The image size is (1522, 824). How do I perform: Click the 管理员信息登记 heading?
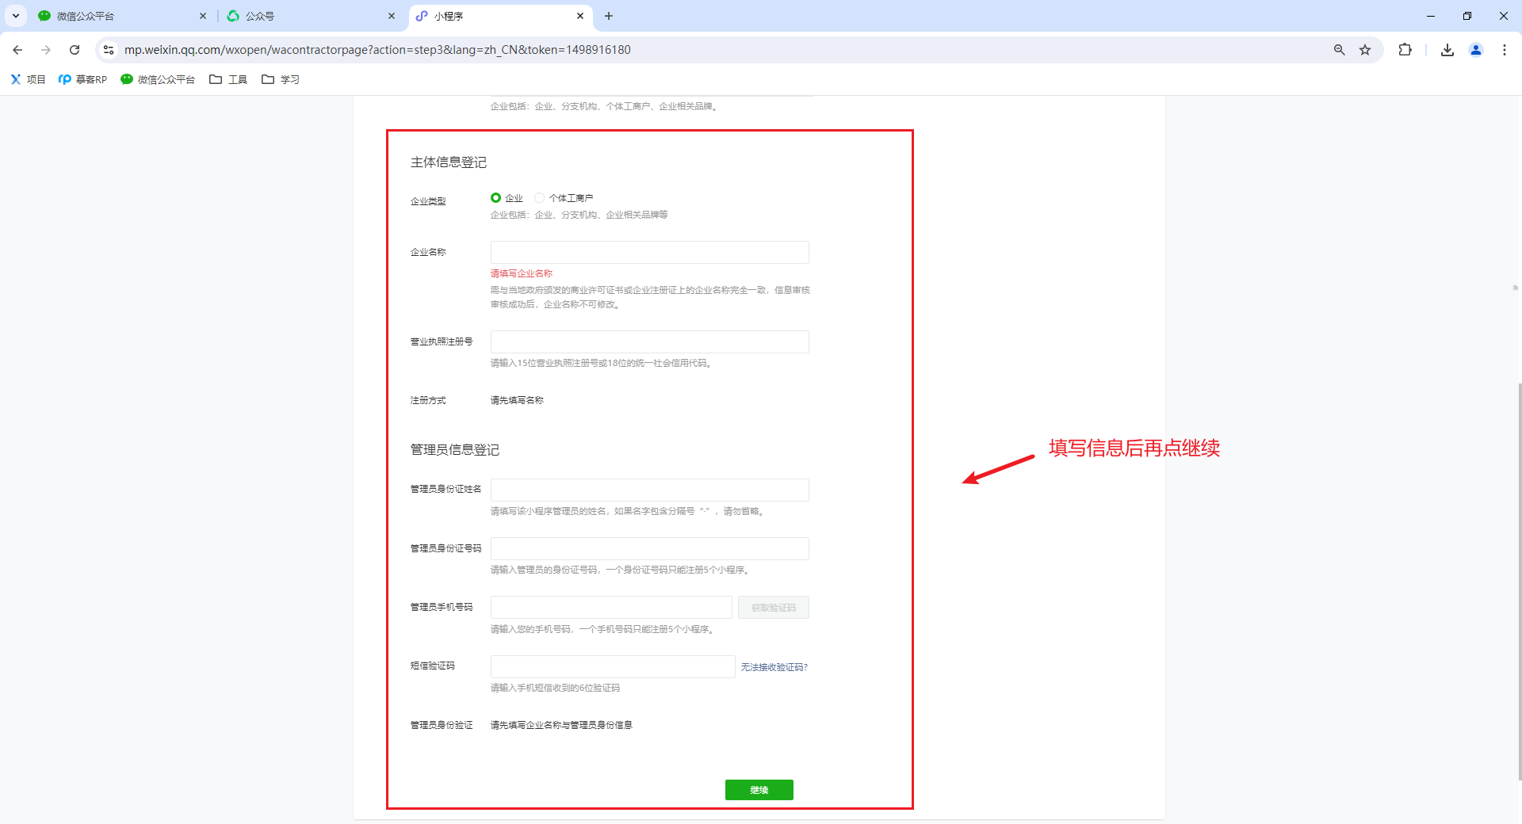click(x=454, y=450)
